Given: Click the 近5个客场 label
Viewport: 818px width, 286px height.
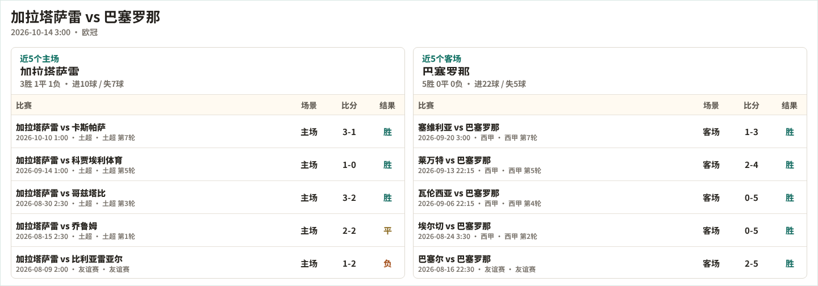Looking at the screenshot, I should [x=441, y=58].
